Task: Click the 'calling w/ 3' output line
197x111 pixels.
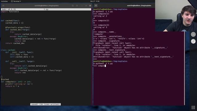Action: pyautogui.click(x=100, y=27)
